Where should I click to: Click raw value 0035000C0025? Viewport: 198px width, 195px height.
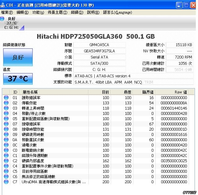click(174, 161)
